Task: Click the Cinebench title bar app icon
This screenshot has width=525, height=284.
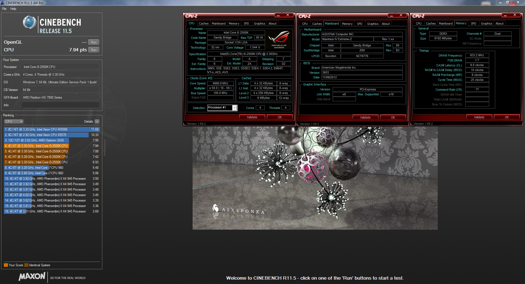Action: tap(2, 3)
